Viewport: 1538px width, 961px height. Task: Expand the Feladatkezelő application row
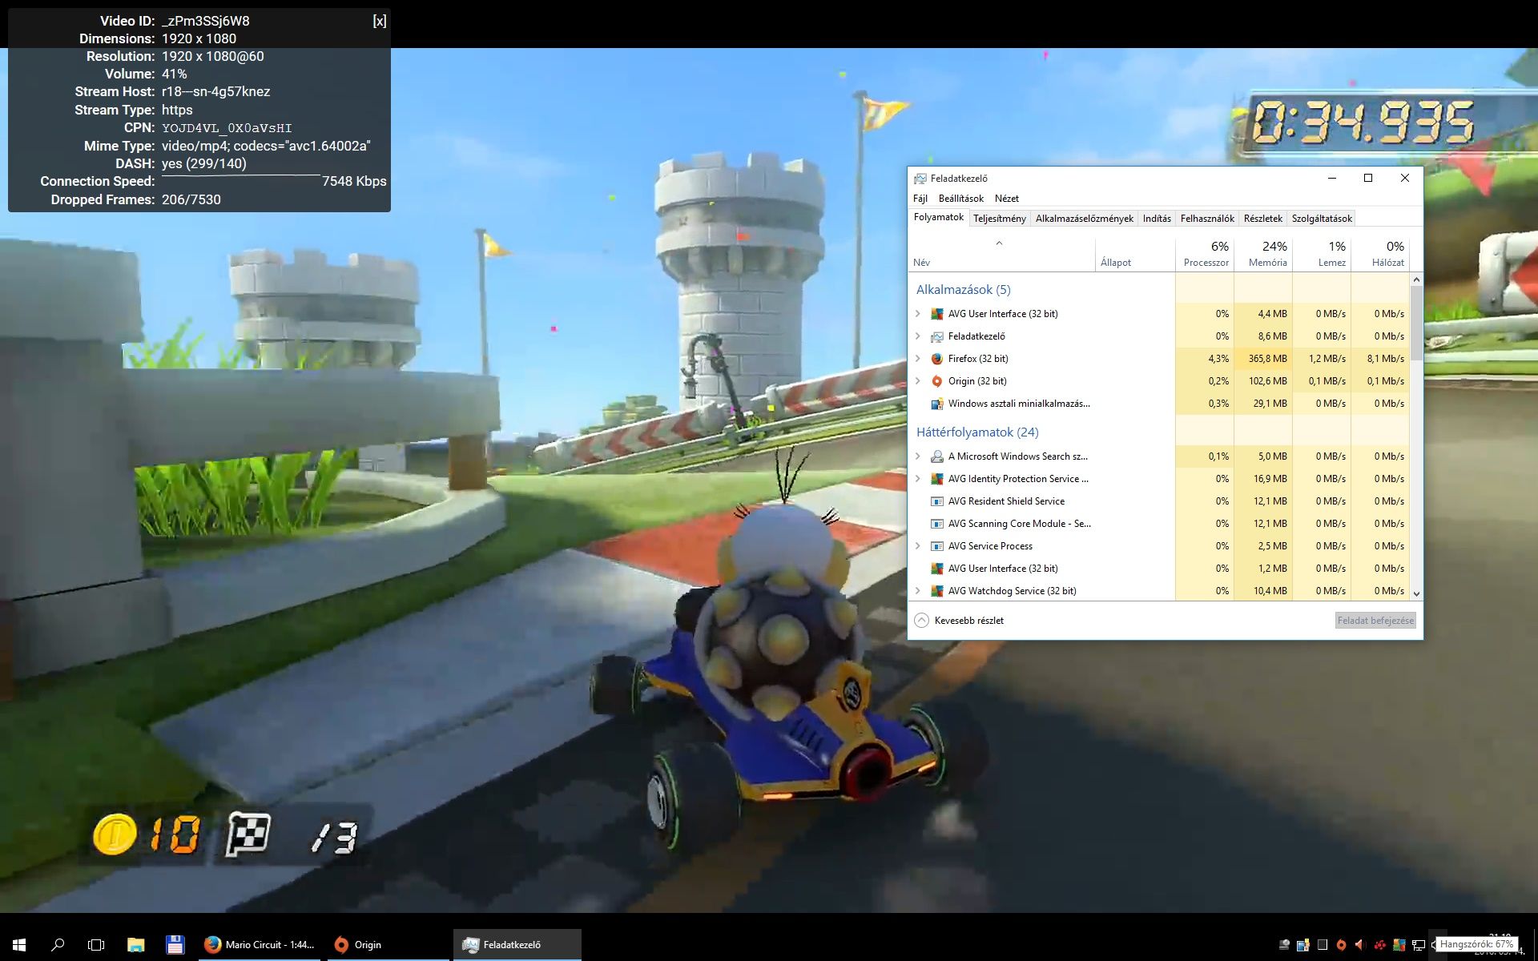(918, 336)
